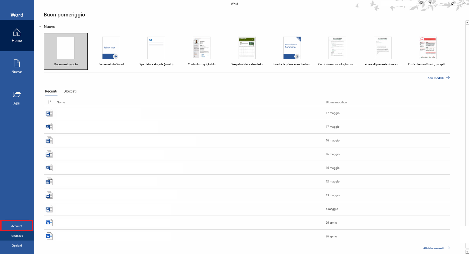Open the first 17 maggio document icon
The image size is (469, 255).
tap(49, 113)
